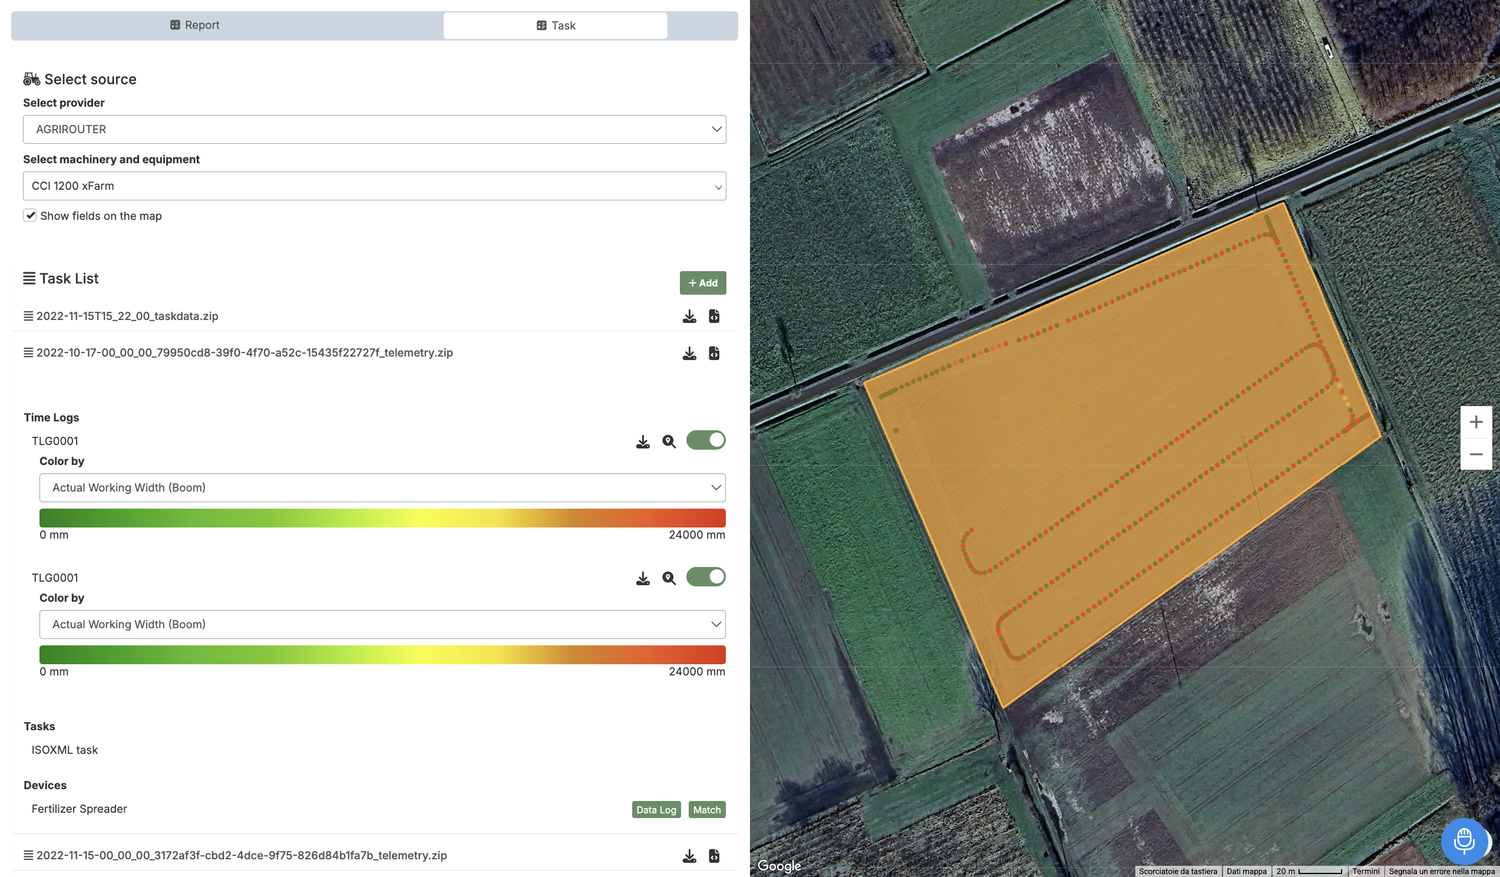The height and width of the screenshot is (877, 1500).
Task: Download the second TLG0001 time log
Action: point(643,579)
